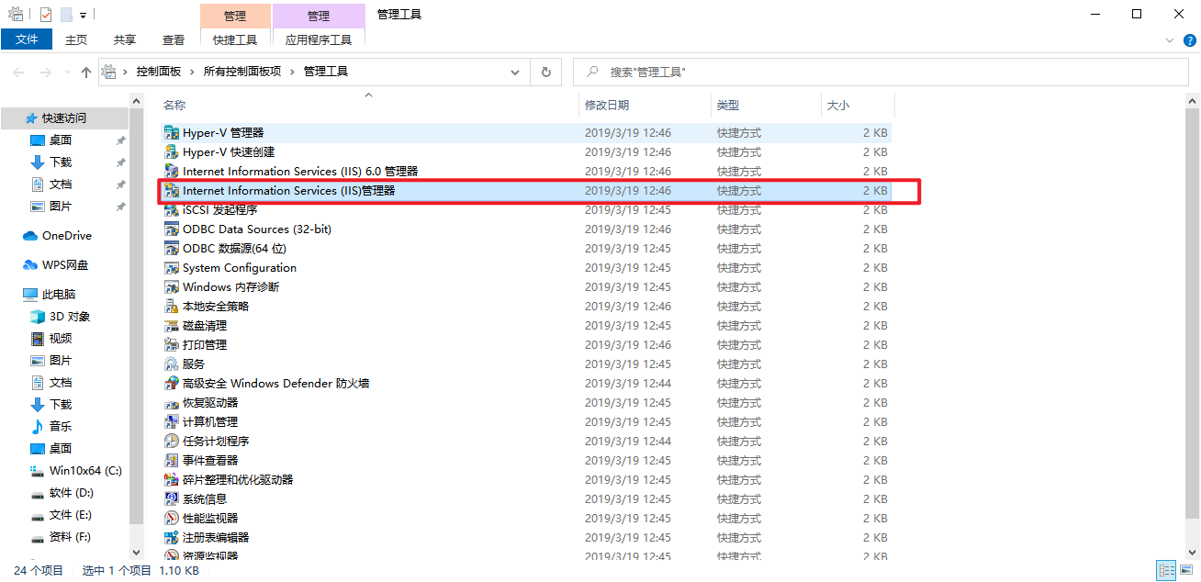Select the IIS 6.0 管理器 shortcut icon
1201x582 pixels.
click(x=171, y=172)
